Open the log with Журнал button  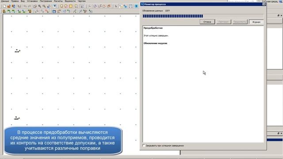point(256,22)
